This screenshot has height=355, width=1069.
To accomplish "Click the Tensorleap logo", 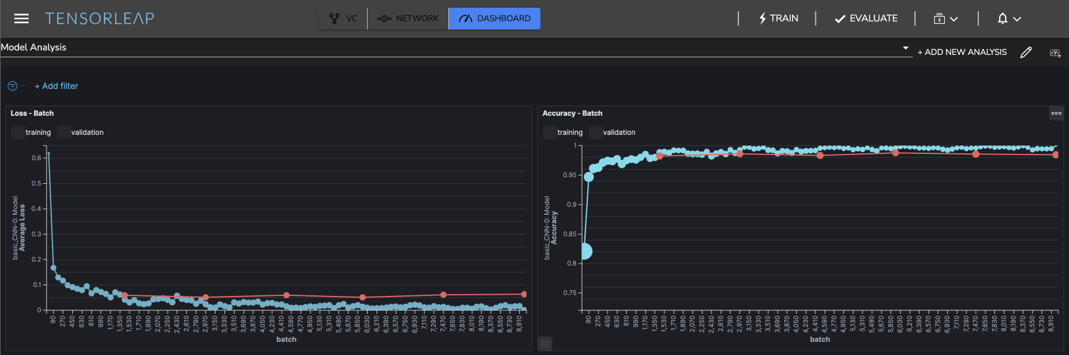I will 100,18.
